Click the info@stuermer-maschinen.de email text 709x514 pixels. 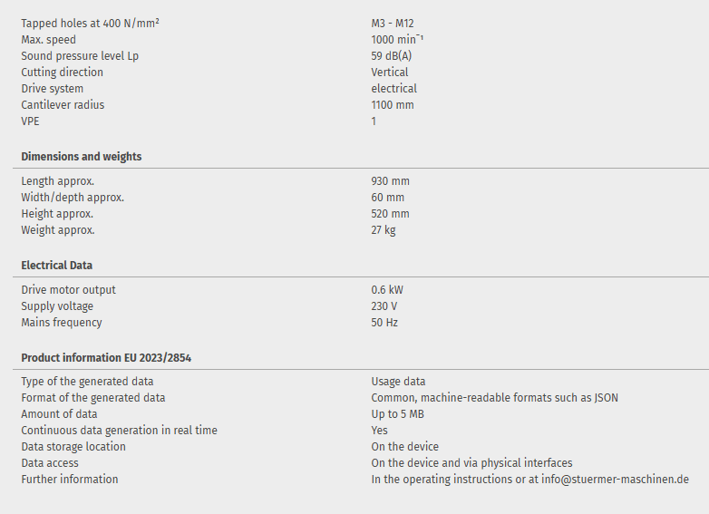pyautogui.click(x=617, y=480)
